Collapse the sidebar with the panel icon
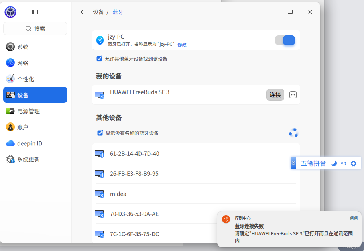This screenshot has height=251, width=364. tap(35, 12)
